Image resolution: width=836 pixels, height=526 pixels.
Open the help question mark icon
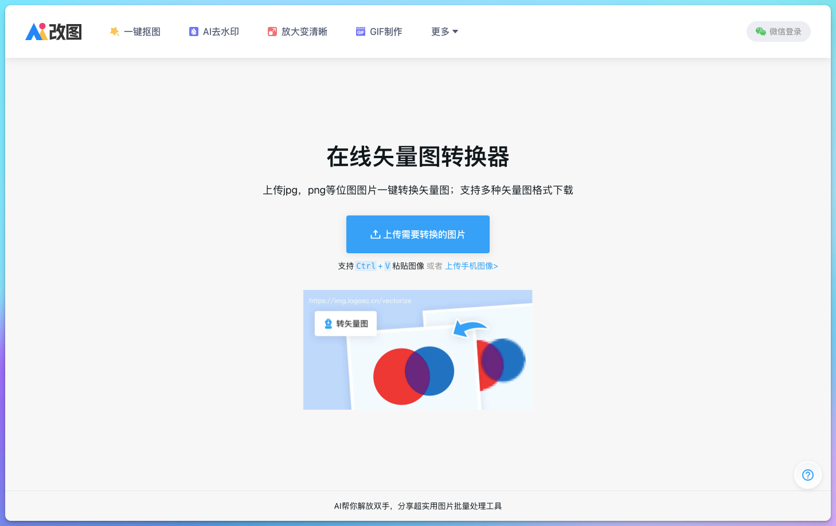807,475
